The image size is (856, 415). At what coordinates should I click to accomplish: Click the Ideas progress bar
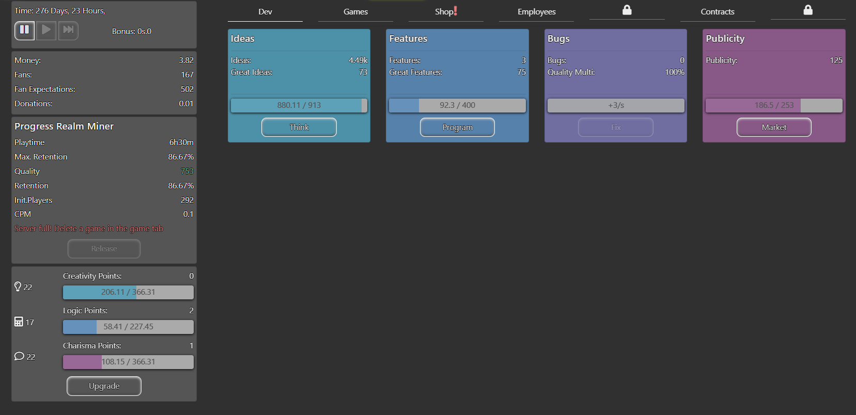click(299, 105)
